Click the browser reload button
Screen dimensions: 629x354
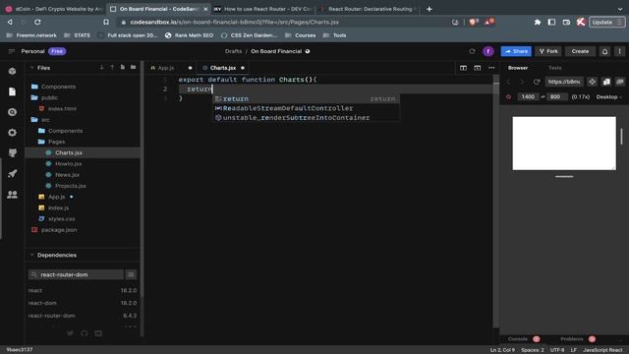(37, 22)
